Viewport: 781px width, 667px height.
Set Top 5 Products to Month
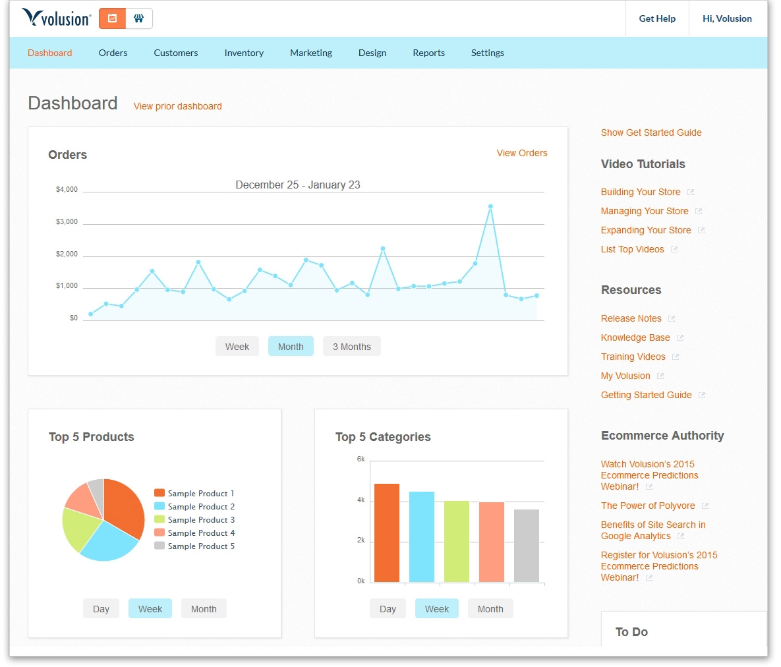click(x=204, y=609)
